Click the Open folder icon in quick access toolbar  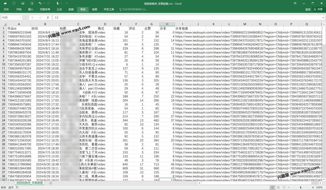6,3
